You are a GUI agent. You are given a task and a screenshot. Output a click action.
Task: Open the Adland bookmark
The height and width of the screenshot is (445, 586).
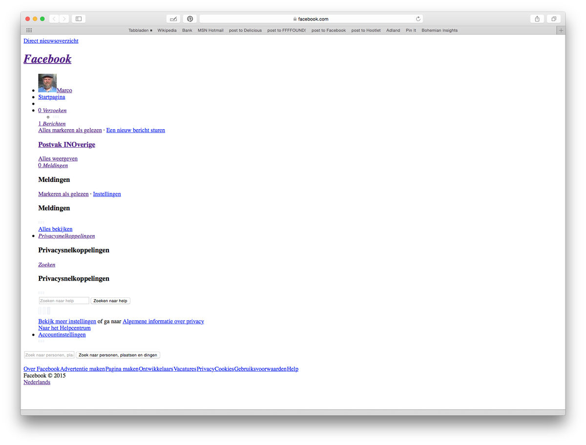(x=393, y=30)
